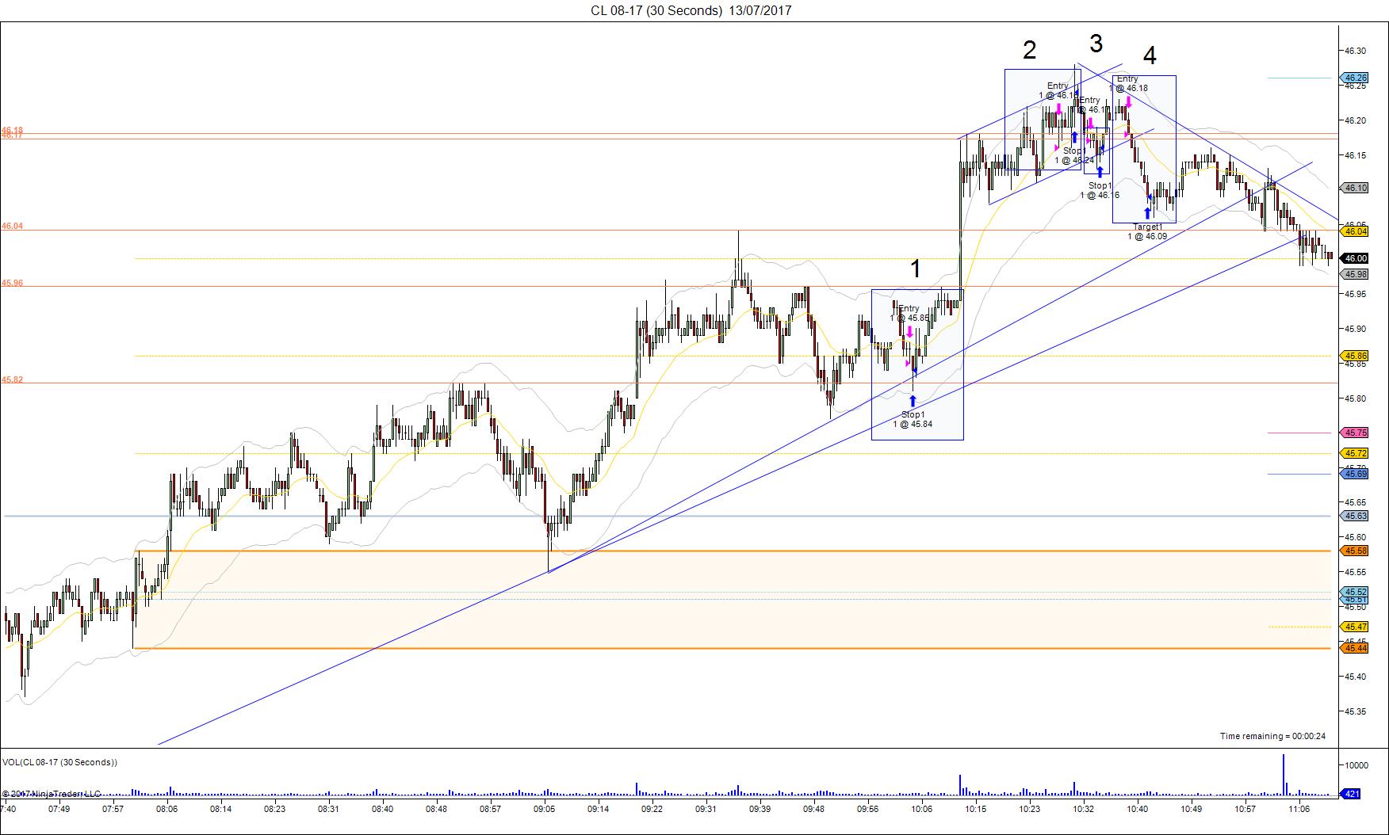Click the yellow 45.72 price marker
Screen dimensions: 1389x835
coord(1355,453)
